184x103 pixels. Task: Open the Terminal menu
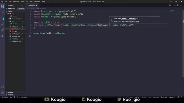coord(37,2)
